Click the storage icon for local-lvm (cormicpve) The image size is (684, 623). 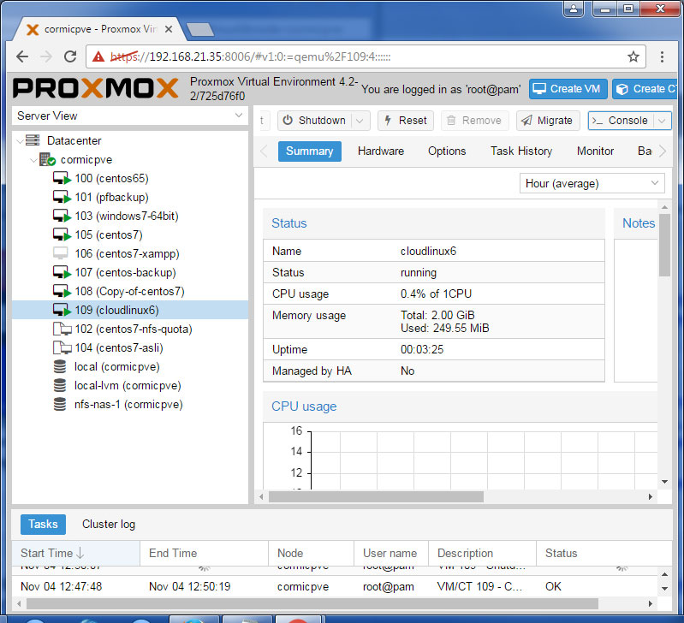point(60,385)
